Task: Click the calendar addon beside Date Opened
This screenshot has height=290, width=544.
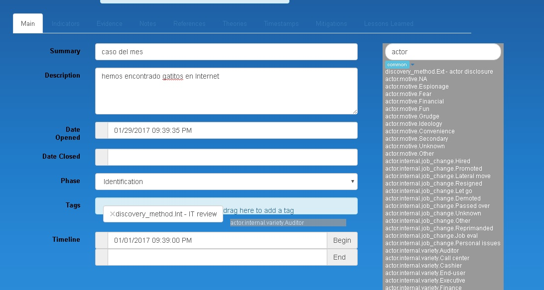Action: click(x=102, y=130)
